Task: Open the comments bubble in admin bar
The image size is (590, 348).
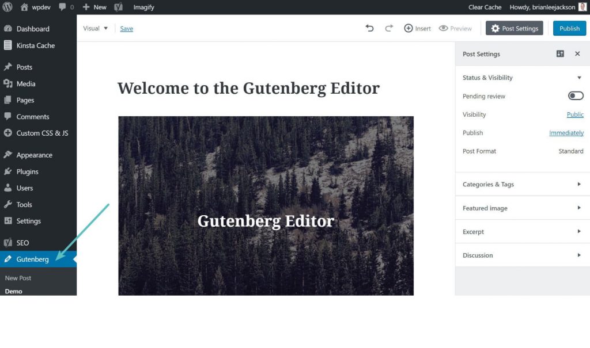Action: (x=66, y=7)
